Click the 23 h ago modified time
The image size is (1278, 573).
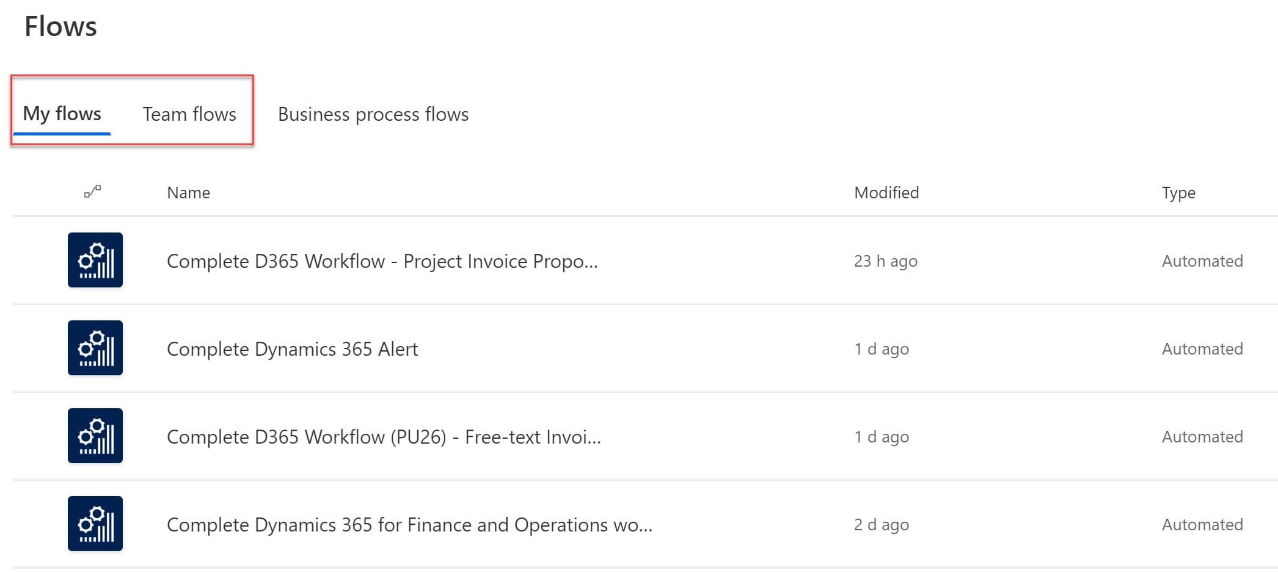(x=885, y=261)
